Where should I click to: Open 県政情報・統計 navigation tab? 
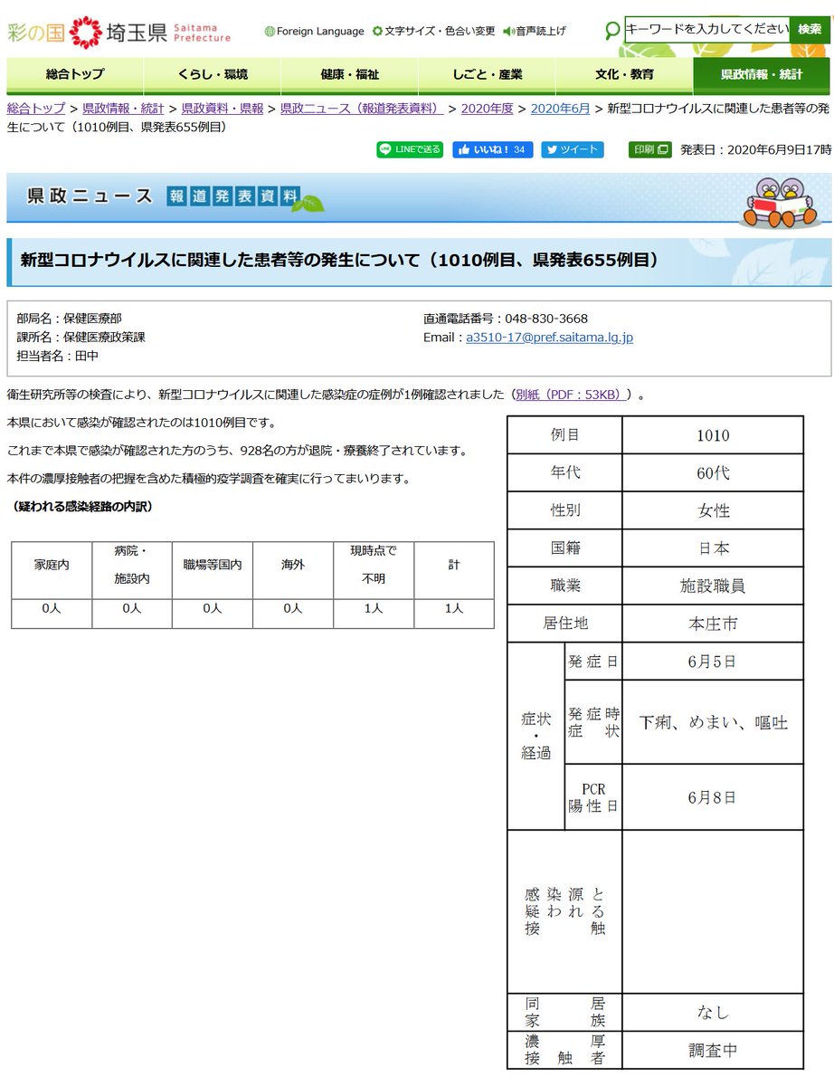click(x=762, y=75)
